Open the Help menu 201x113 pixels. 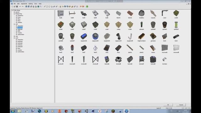pos(40,4)
